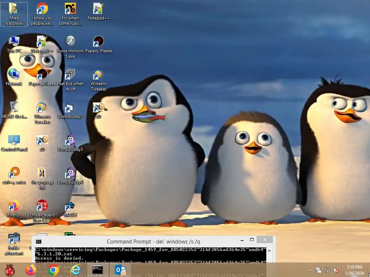Launch Forza Horizon 5.exe

pos(70,47)
